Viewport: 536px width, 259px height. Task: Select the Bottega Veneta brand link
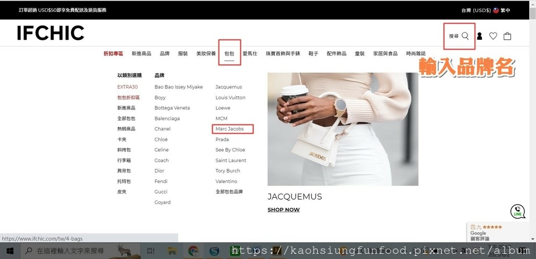172,108
